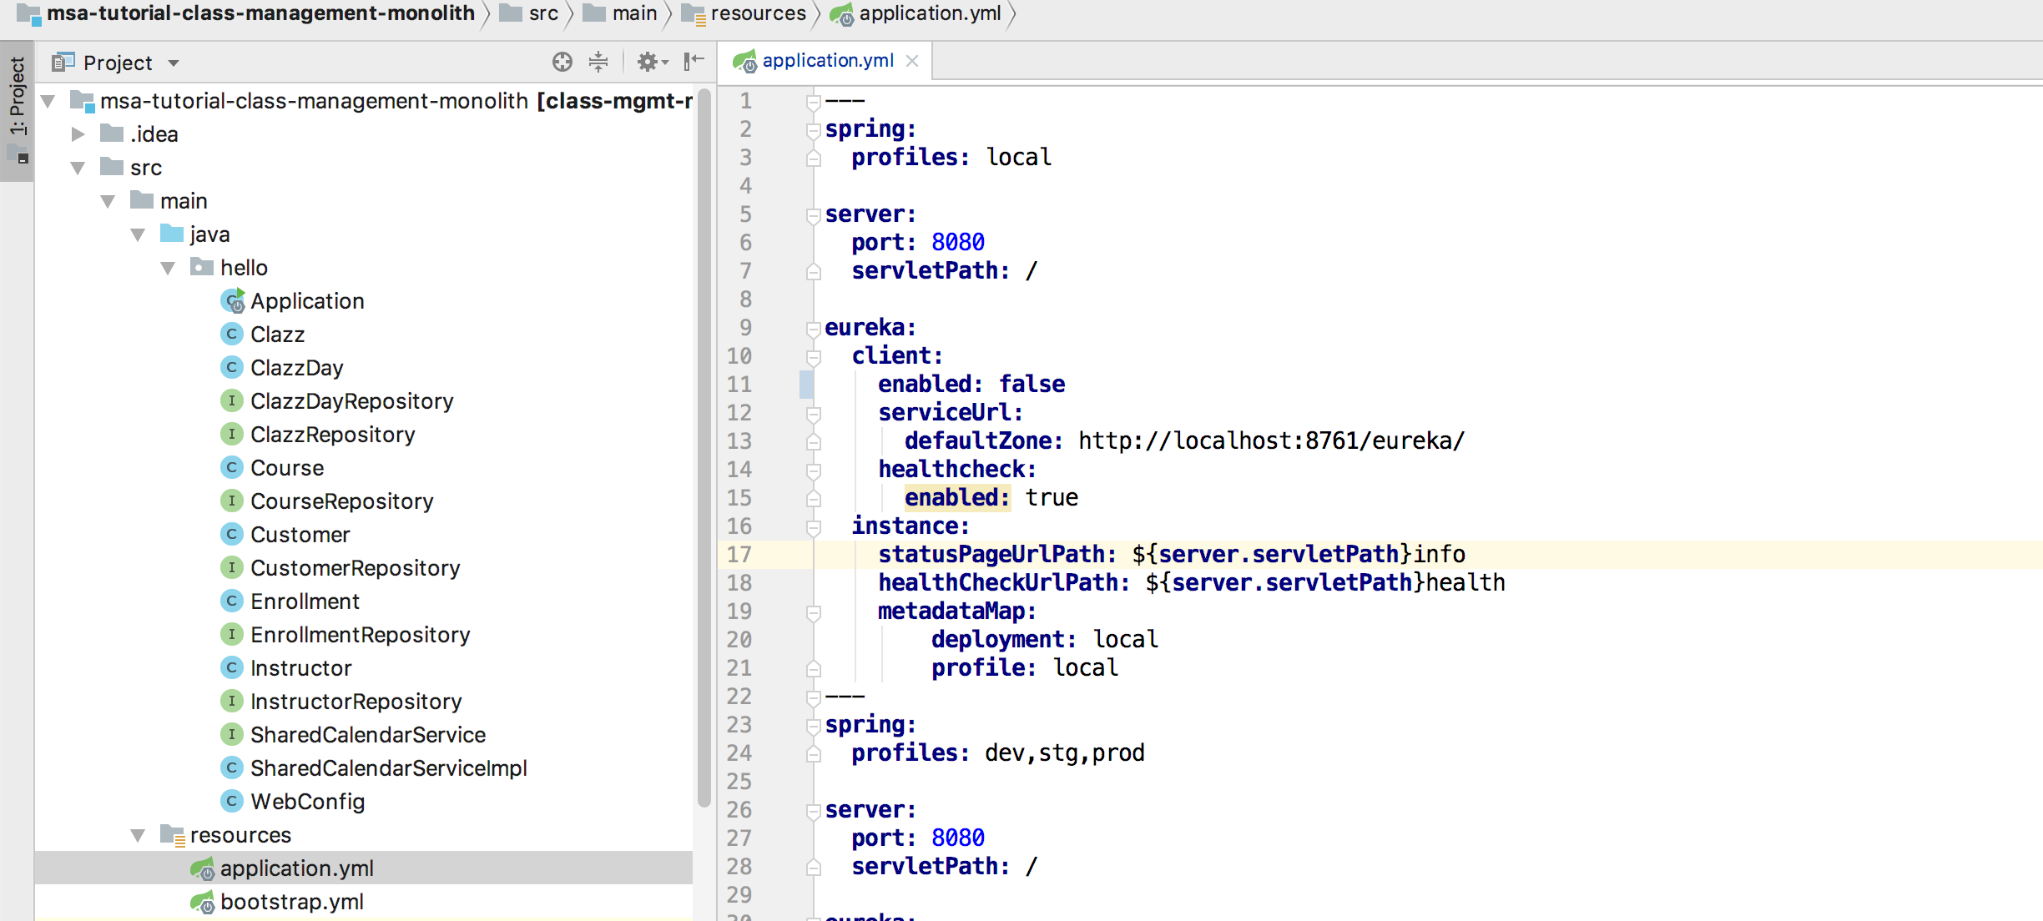Fold the eureka block on line 9
This screenshot has width=2043, height=921.
(x=813, y=329)
